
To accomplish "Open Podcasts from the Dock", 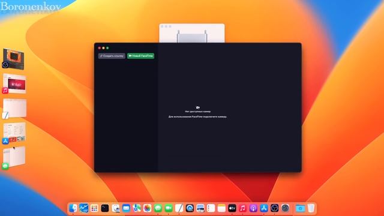I will (x=253, y=208).
